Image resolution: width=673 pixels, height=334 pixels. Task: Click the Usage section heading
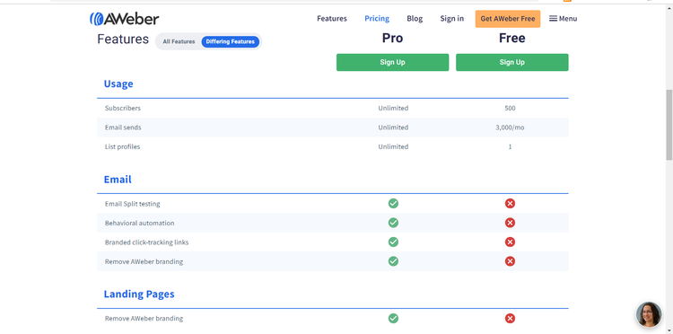point(118,83)
